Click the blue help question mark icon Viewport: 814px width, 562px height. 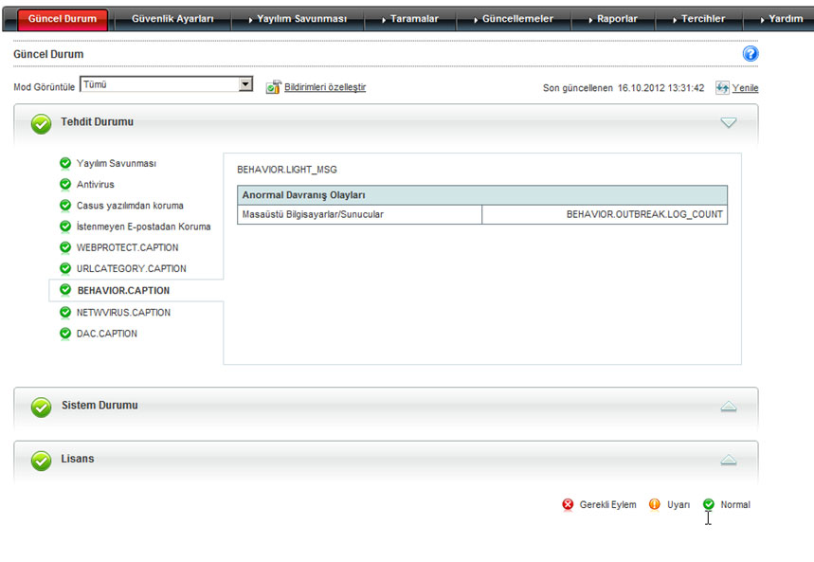pos(750,54)
